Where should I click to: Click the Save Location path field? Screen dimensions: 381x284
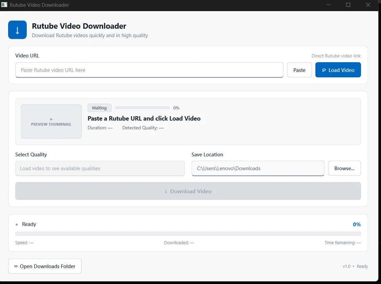[x=258, y=169]
